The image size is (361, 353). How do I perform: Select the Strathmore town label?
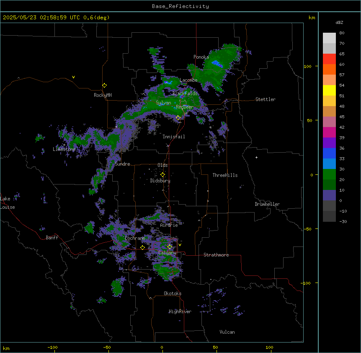[216, 255]
